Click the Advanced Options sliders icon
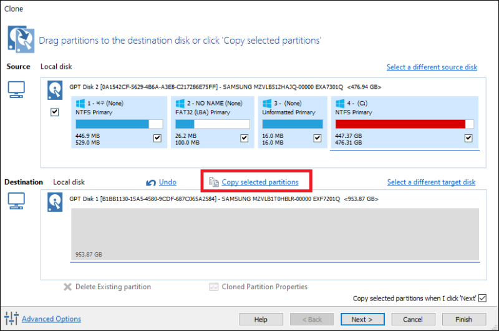Viewport: 499px width, 331px height. pos(11,319)
